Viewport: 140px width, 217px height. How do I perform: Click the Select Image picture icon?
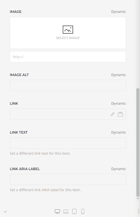click(x=68, y=29)
